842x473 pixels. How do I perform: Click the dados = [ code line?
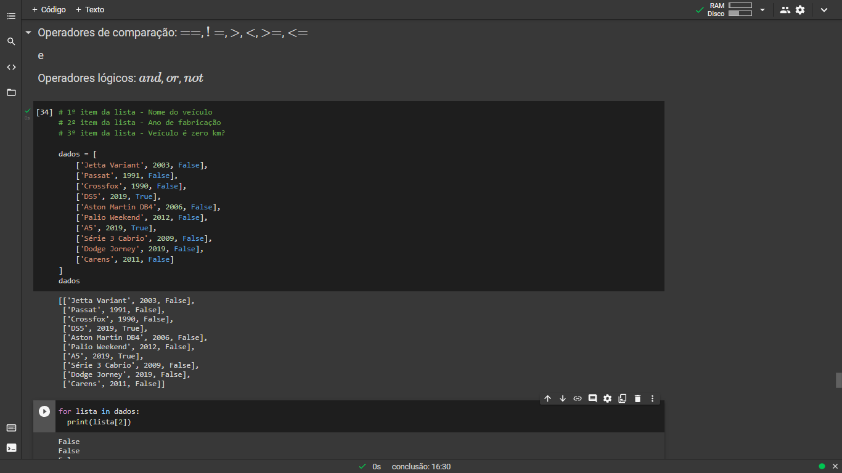tap(78, 154)
